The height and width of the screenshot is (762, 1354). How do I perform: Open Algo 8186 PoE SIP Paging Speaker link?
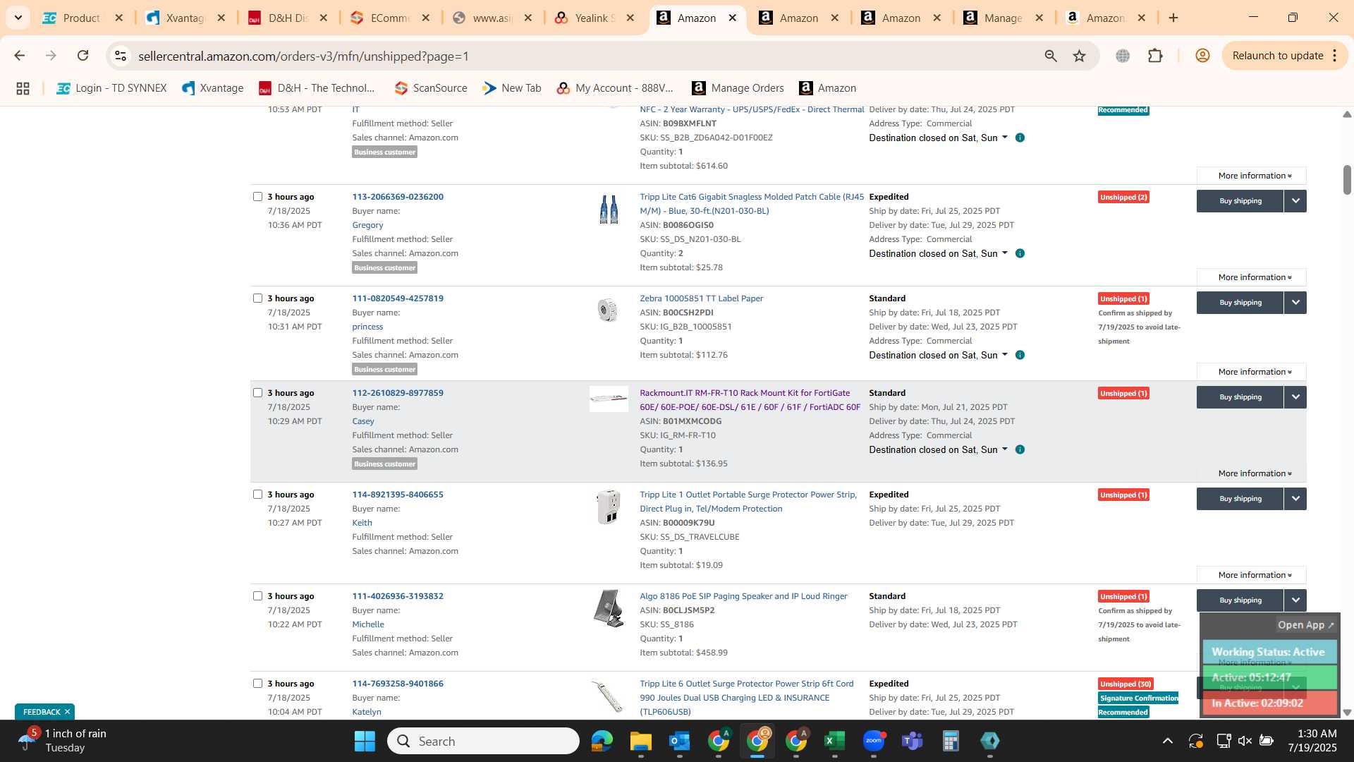click(x=743, y=596)
